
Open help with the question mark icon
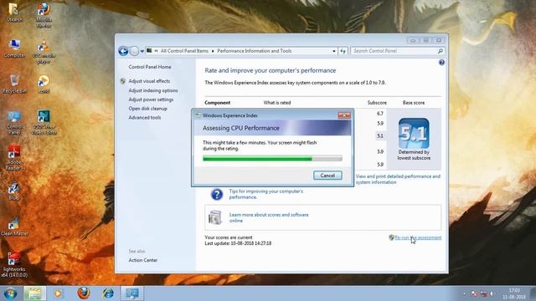coord(441,63)
